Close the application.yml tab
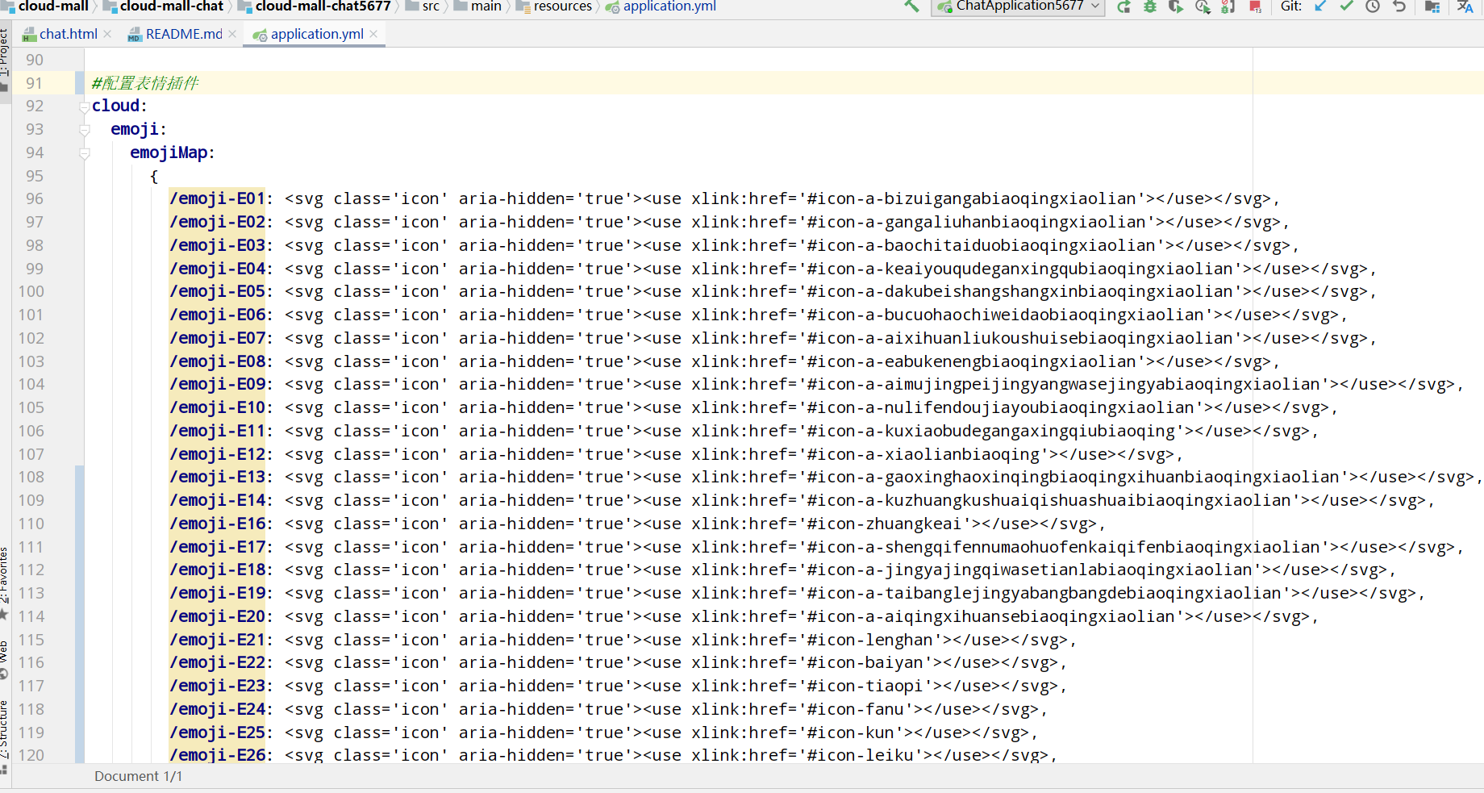This screenshot has height=793, width=1484. pyautogui.click(x=373, y=34)
